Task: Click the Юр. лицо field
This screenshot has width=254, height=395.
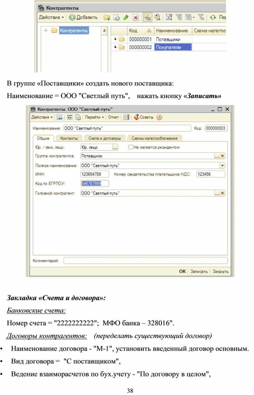Action: pos(96,148)
